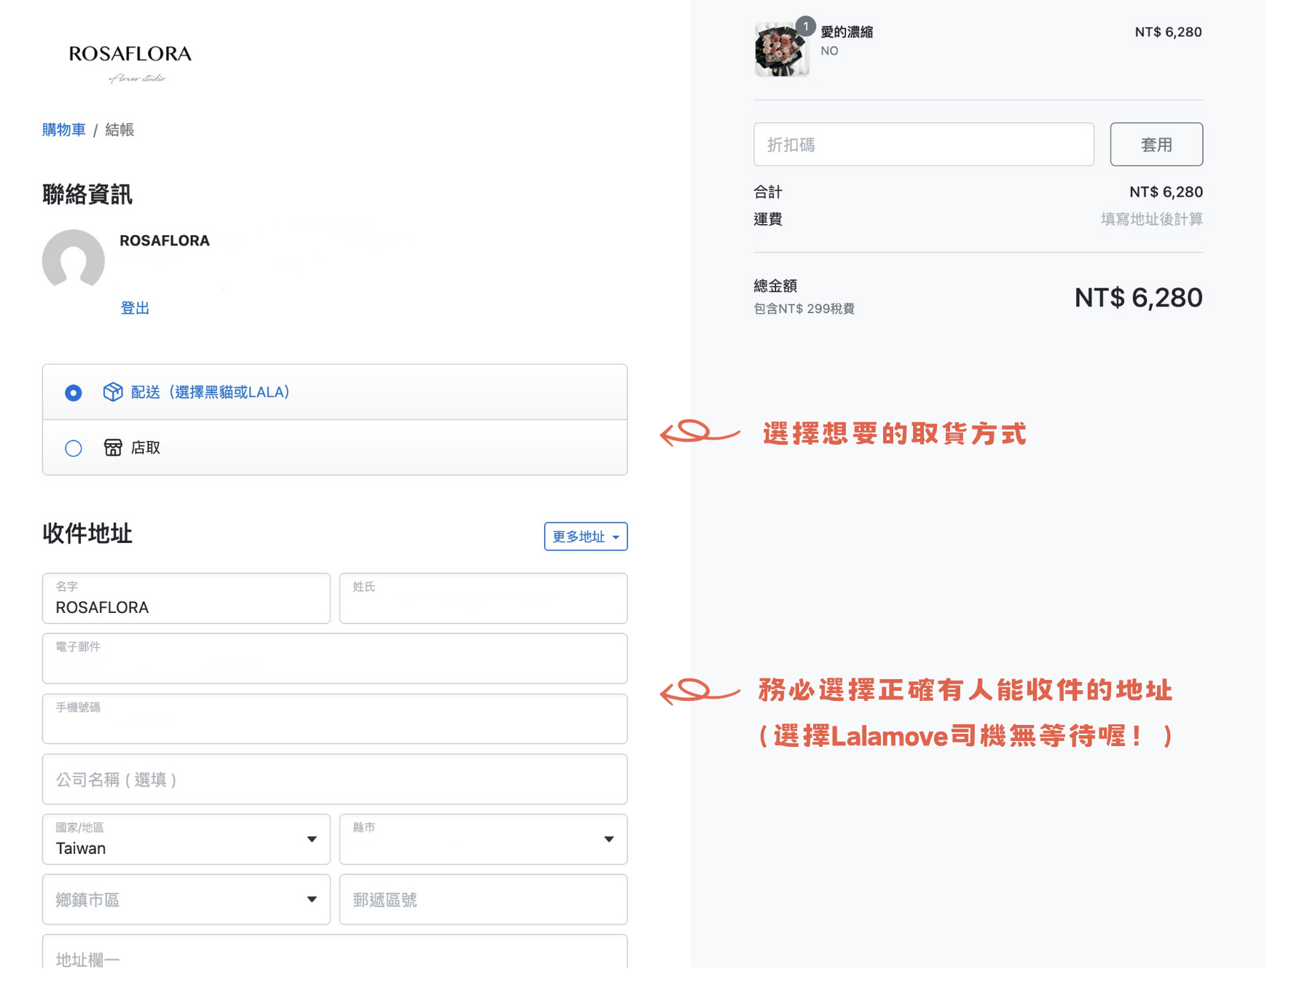Click the 手機號碼 phone number field

[x=334, y=719]
